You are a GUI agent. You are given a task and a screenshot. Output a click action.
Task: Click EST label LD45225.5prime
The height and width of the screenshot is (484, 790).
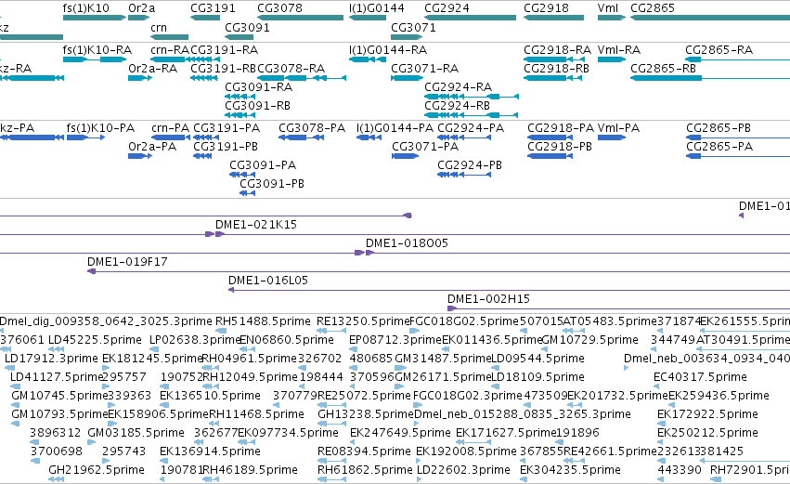point(96,340)
